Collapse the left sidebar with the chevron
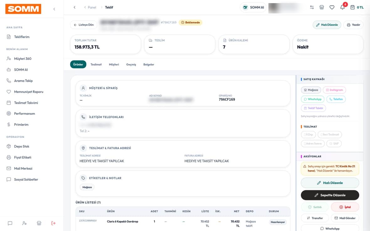This screenshot has height=231, width=370. pyautogui.click(x=54, y=9)
